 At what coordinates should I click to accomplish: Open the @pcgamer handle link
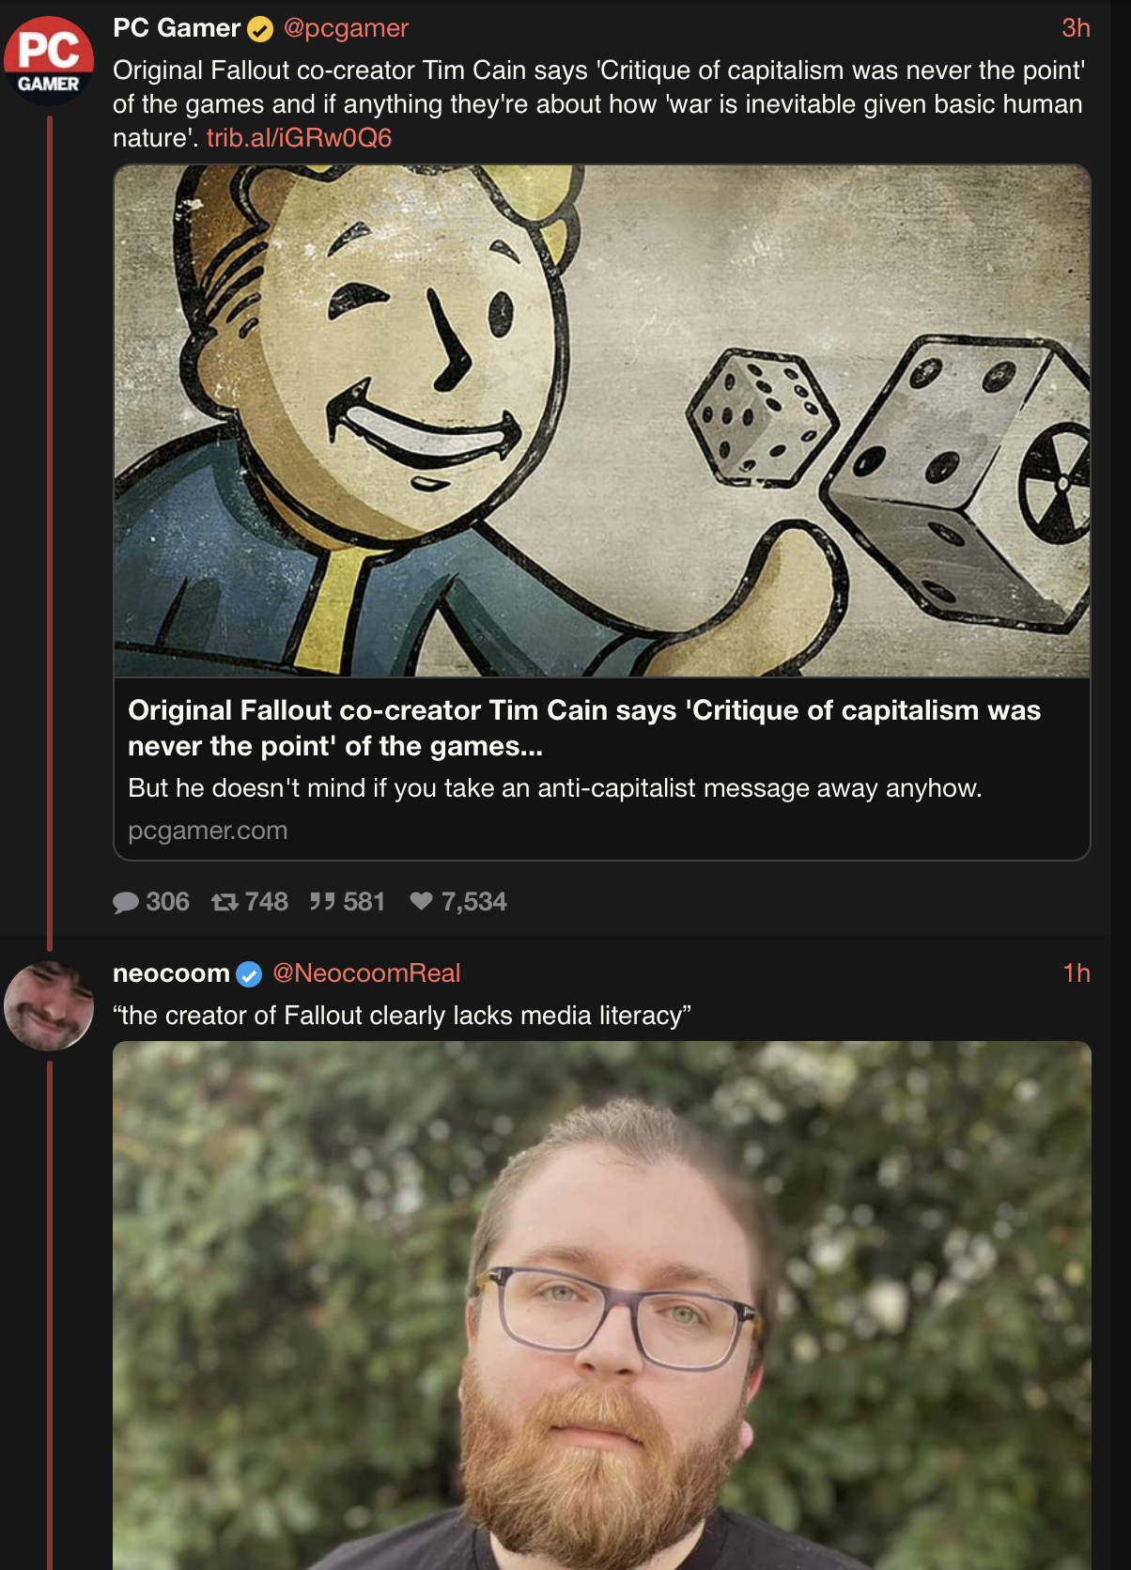tap(346, 28)
